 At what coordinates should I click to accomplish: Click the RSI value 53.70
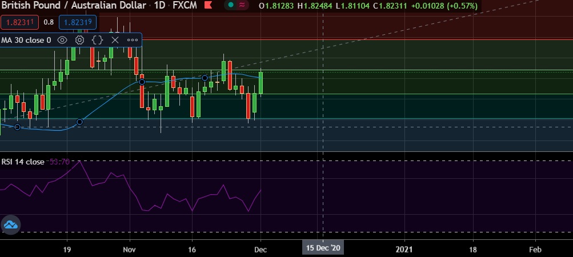59,162
